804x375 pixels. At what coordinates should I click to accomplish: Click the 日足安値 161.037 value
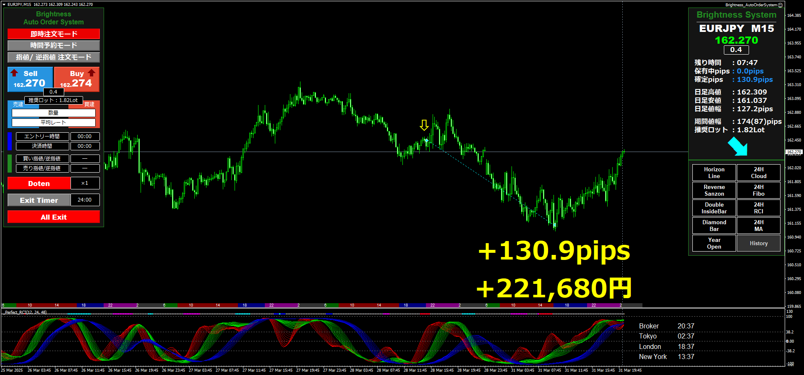pyautogui.click(x=752, y=100)
